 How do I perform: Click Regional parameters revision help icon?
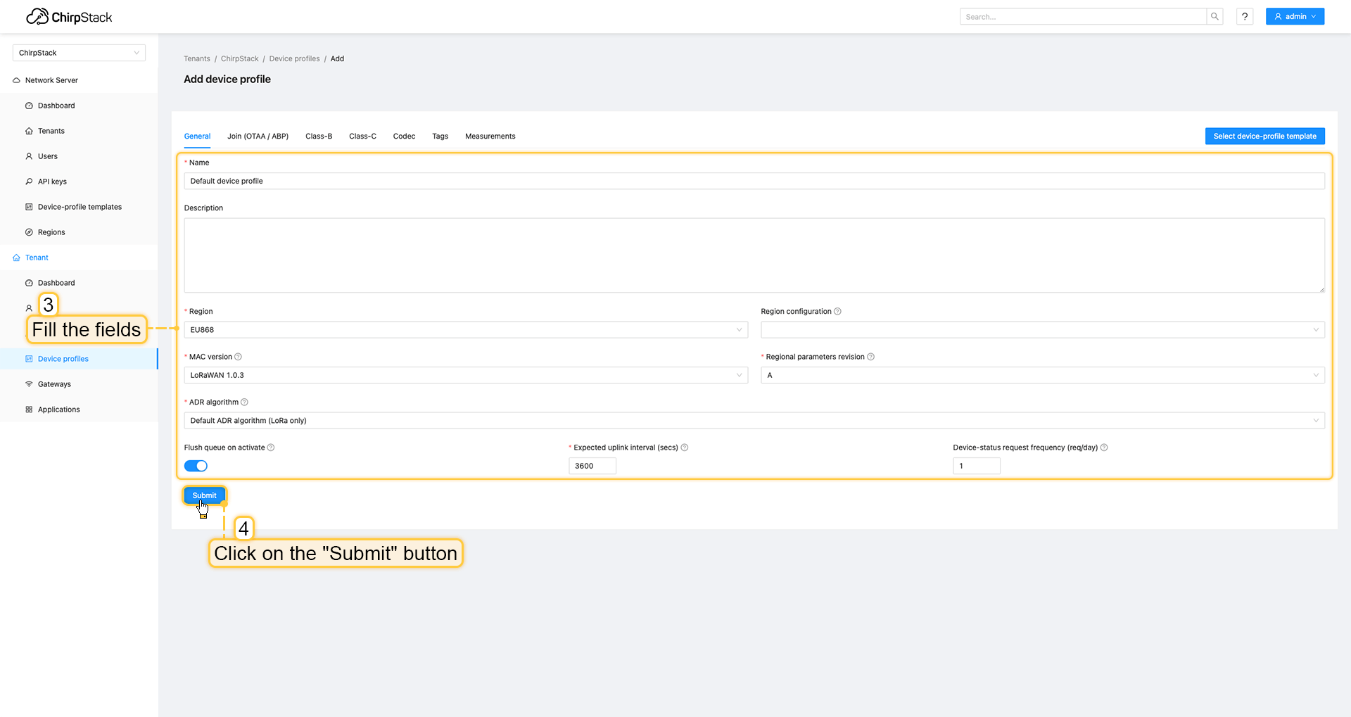[870, 357]
